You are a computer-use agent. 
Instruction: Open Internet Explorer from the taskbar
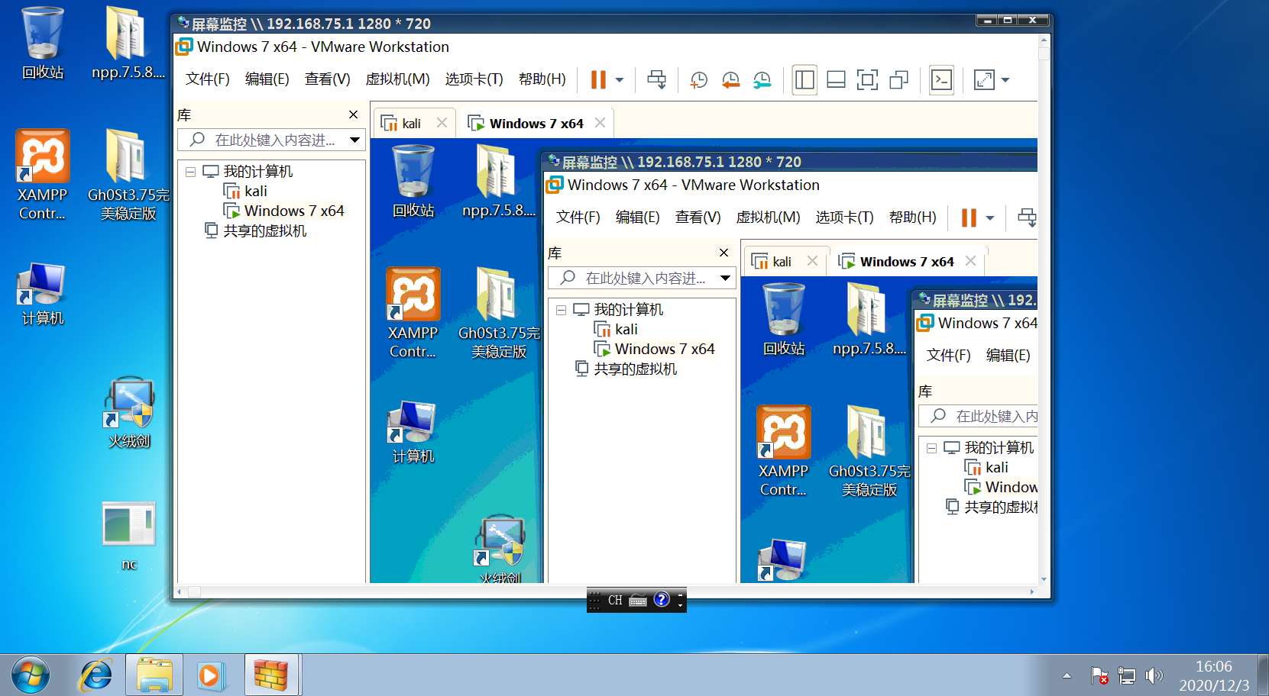96,675
